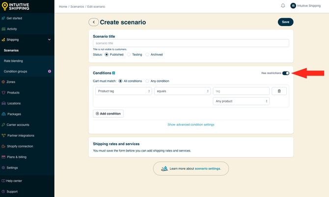Click the Condition groups purple badge
Image resolution: width=329 pixels, height=197 pixels.
pos(50,72)
